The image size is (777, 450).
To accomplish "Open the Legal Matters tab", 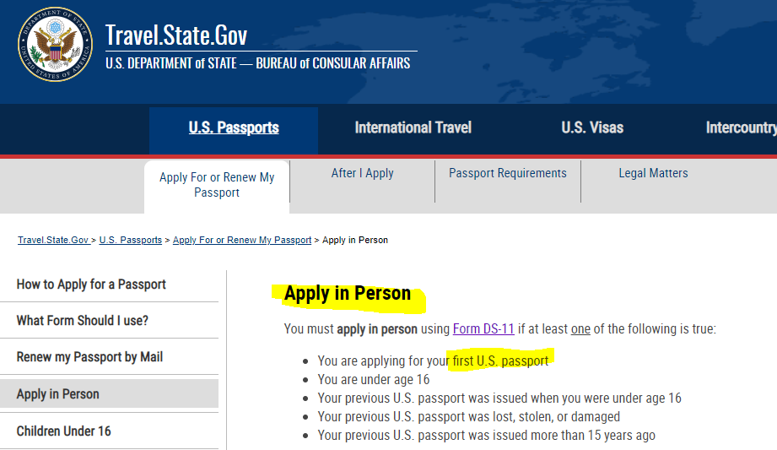I will 653,173.
